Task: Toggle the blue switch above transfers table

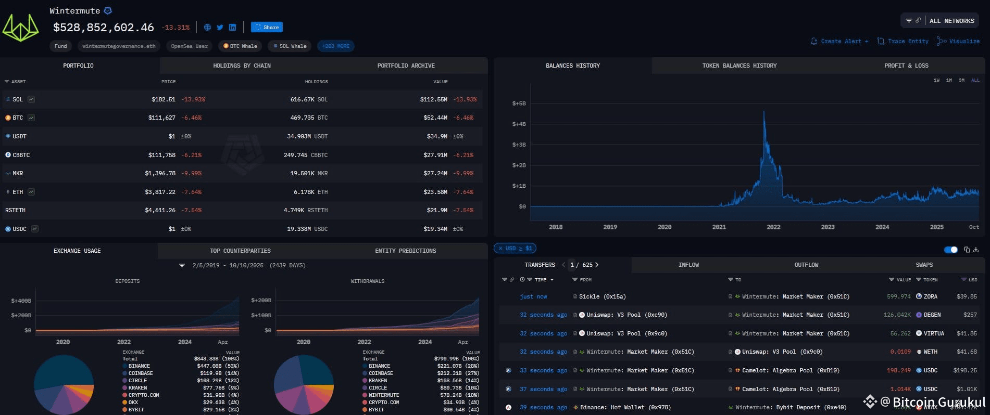Action: [x=951, y=250]
